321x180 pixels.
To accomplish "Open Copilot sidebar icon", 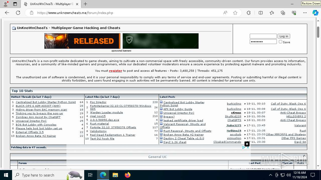I will pos(315,13).
